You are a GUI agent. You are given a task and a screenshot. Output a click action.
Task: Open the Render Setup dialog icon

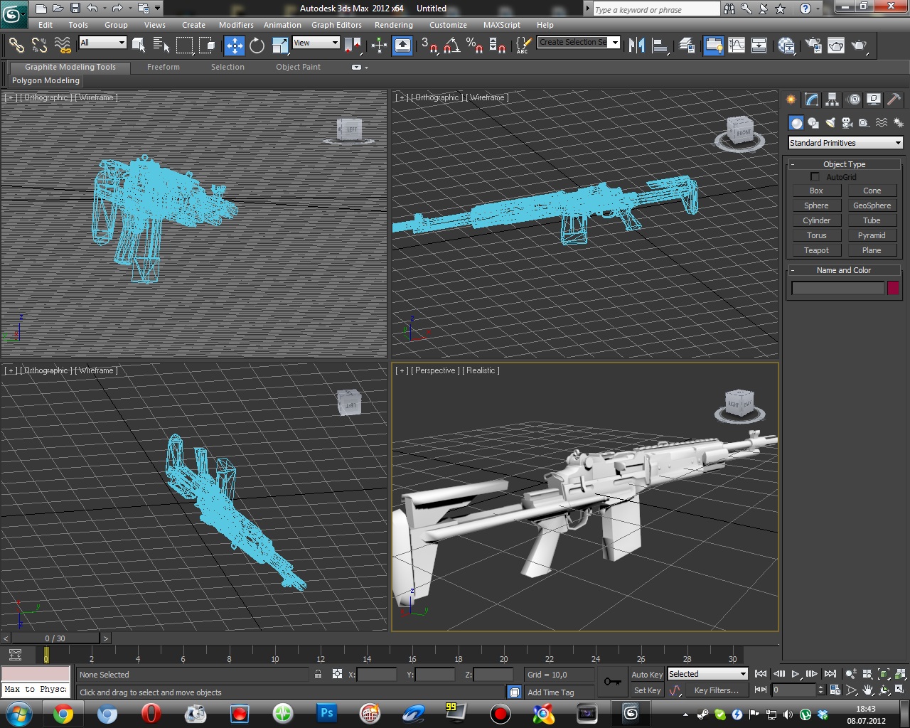point(813,45)
